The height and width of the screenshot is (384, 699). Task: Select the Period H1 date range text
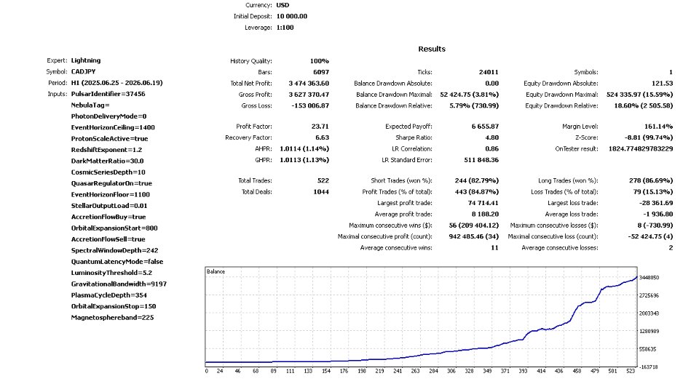pyautogui.click(x=116, y=83)
